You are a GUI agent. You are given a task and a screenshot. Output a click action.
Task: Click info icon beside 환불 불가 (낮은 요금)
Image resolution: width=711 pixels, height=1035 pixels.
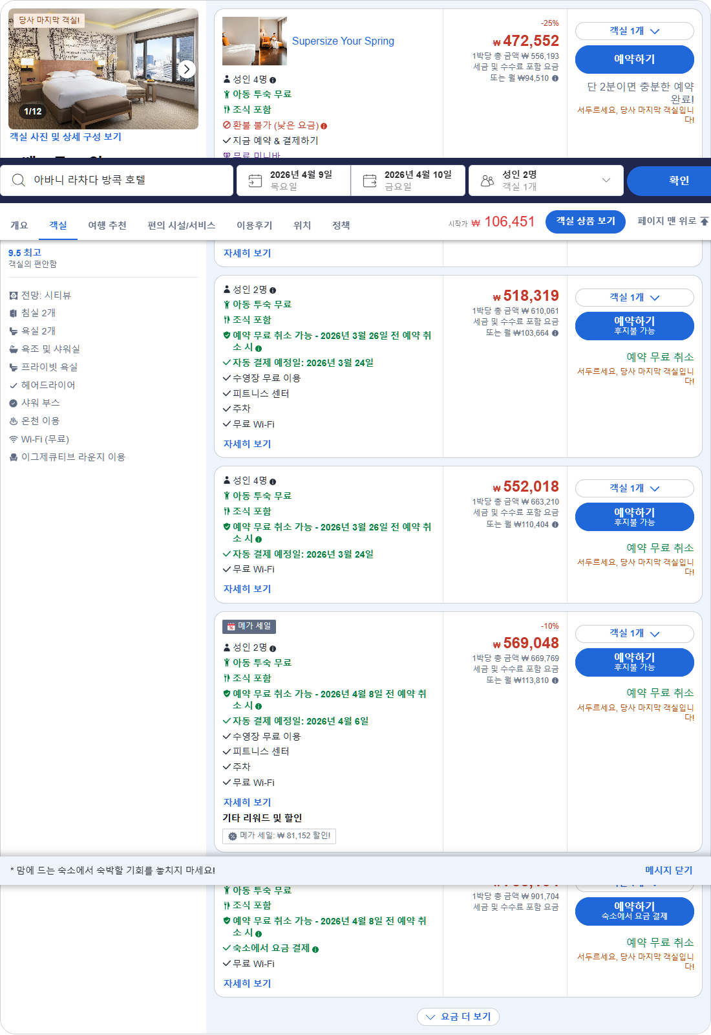coord(324,126)
